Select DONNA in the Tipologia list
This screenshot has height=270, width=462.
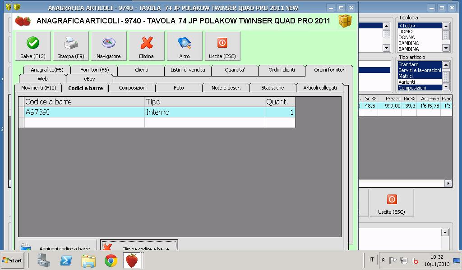[x=420, y=37]
